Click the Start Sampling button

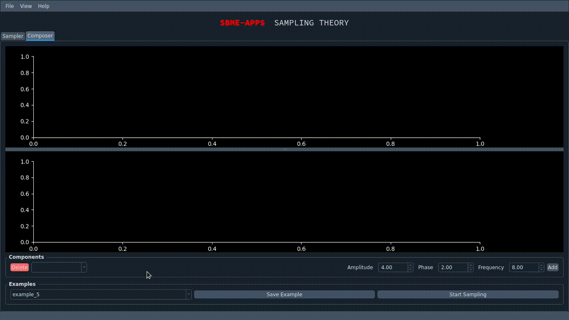pos(468,294)
